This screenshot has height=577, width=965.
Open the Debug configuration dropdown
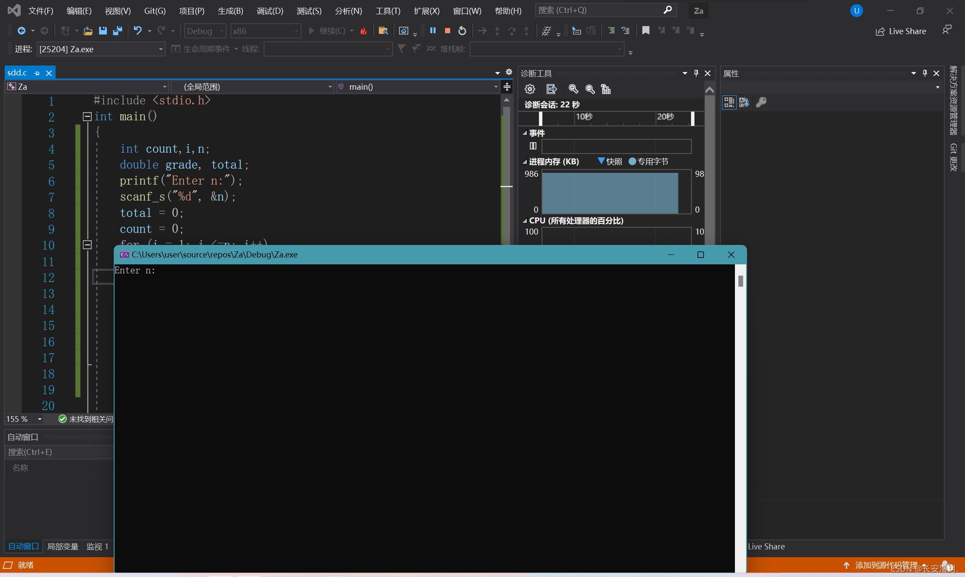(x=205, y=31)
